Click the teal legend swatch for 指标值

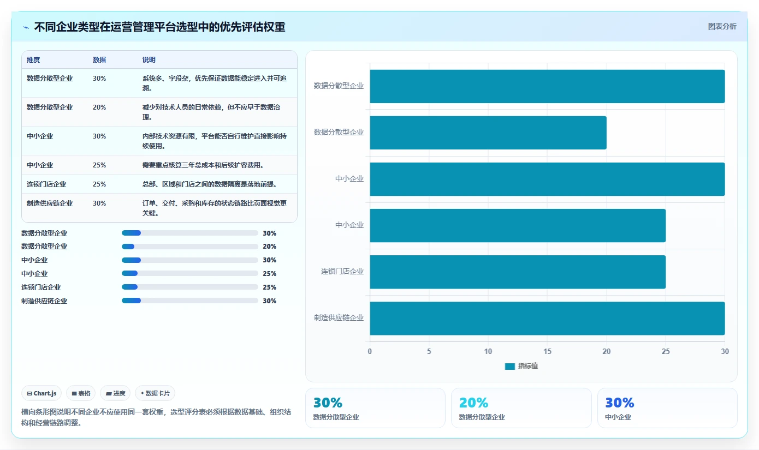point(510,367)
